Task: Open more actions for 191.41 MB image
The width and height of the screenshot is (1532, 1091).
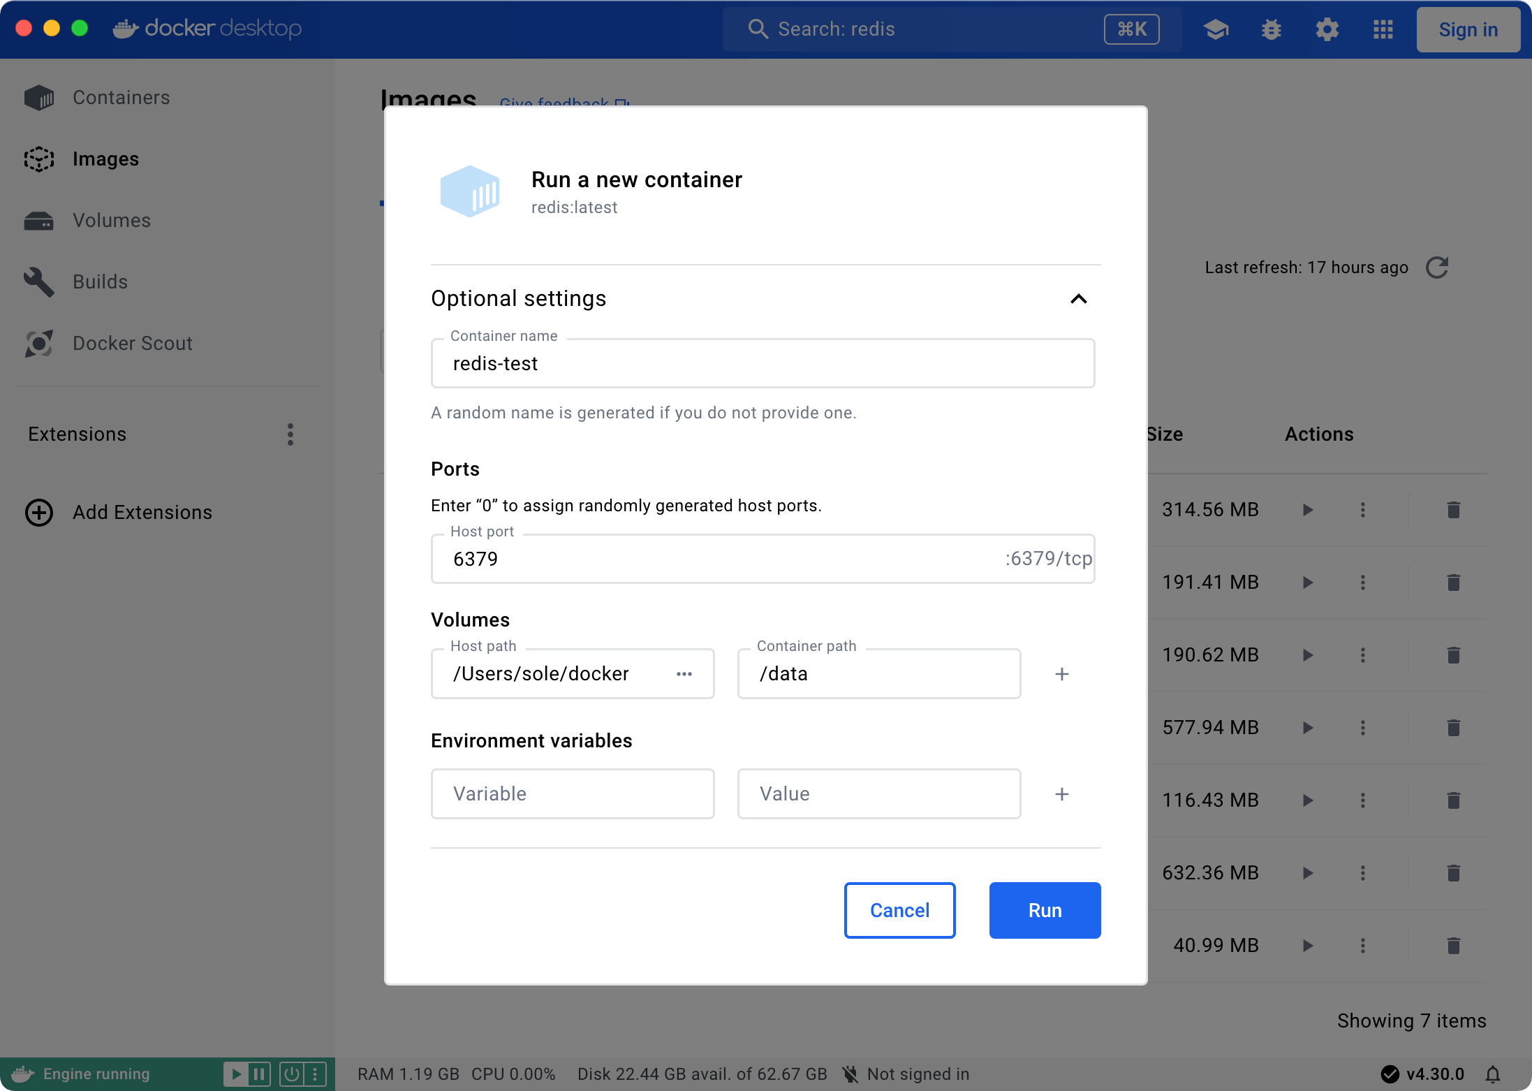Action: (x=1363, y=583)
